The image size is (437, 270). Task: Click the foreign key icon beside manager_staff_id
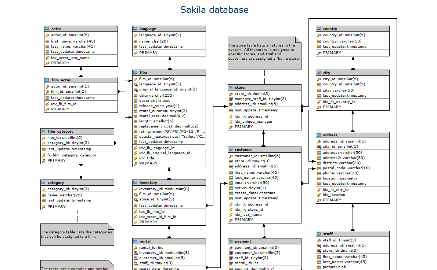click(231, 99)
